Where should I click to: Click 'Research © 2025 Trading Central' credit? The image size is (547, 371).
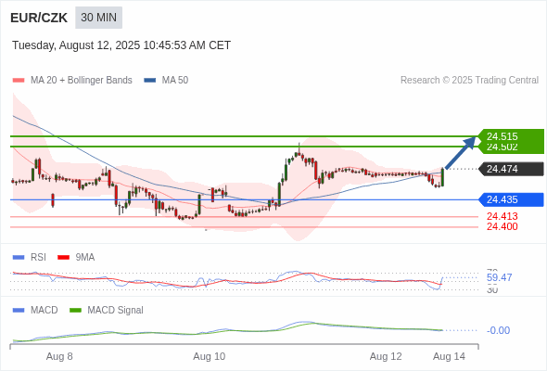(x=469, y=81)
